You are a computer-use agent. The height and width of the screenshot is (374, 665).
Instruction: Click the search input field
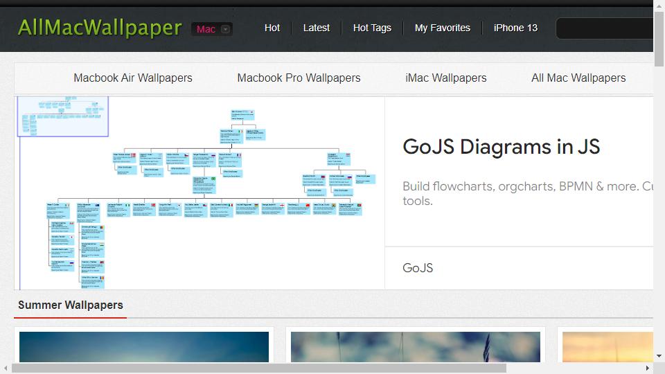point(604,28)
